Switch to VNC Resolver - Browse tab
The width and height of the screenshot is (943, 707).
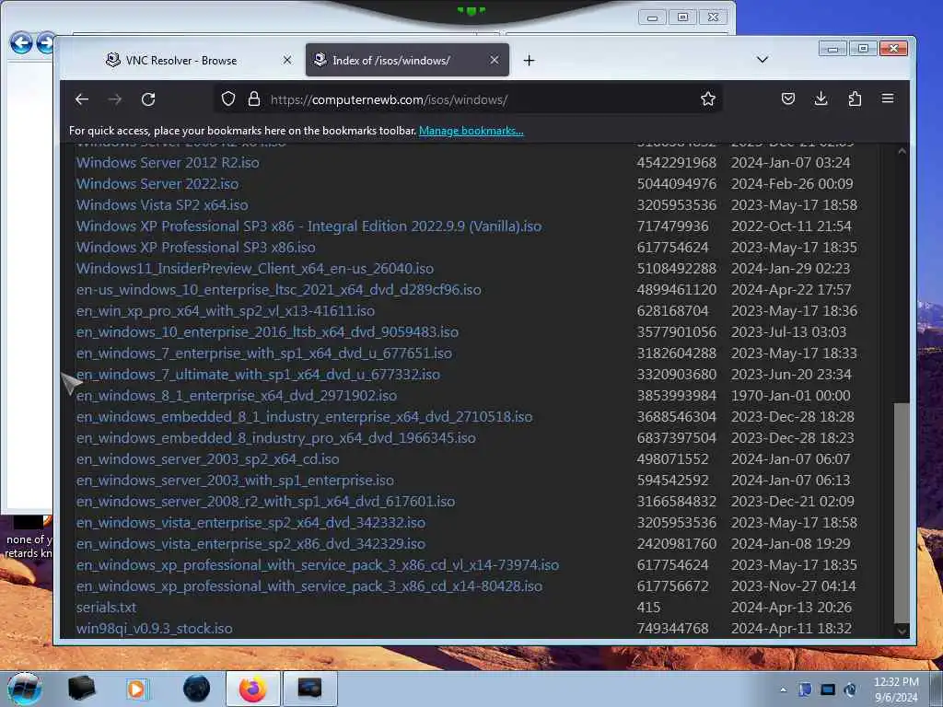point(193,60)
